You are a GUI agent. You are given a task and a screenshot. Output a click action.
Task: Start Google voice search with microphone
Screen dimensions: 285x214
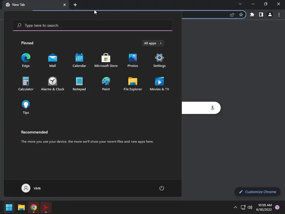click(x=212, y=108)
